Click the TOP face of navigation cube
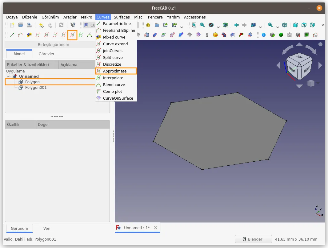The image size is (328, 248). (x=300, y=57)
